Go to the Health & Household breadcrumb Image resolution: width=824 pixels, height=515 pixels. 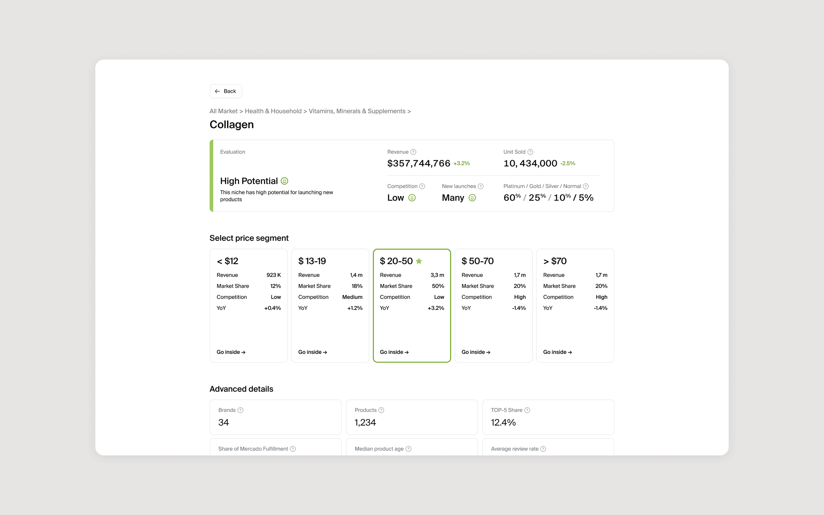[273, 111]
